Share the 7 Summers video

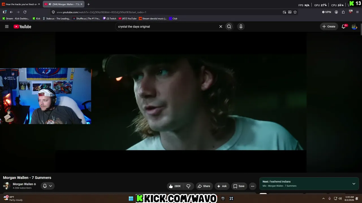(x=204, y=186)
